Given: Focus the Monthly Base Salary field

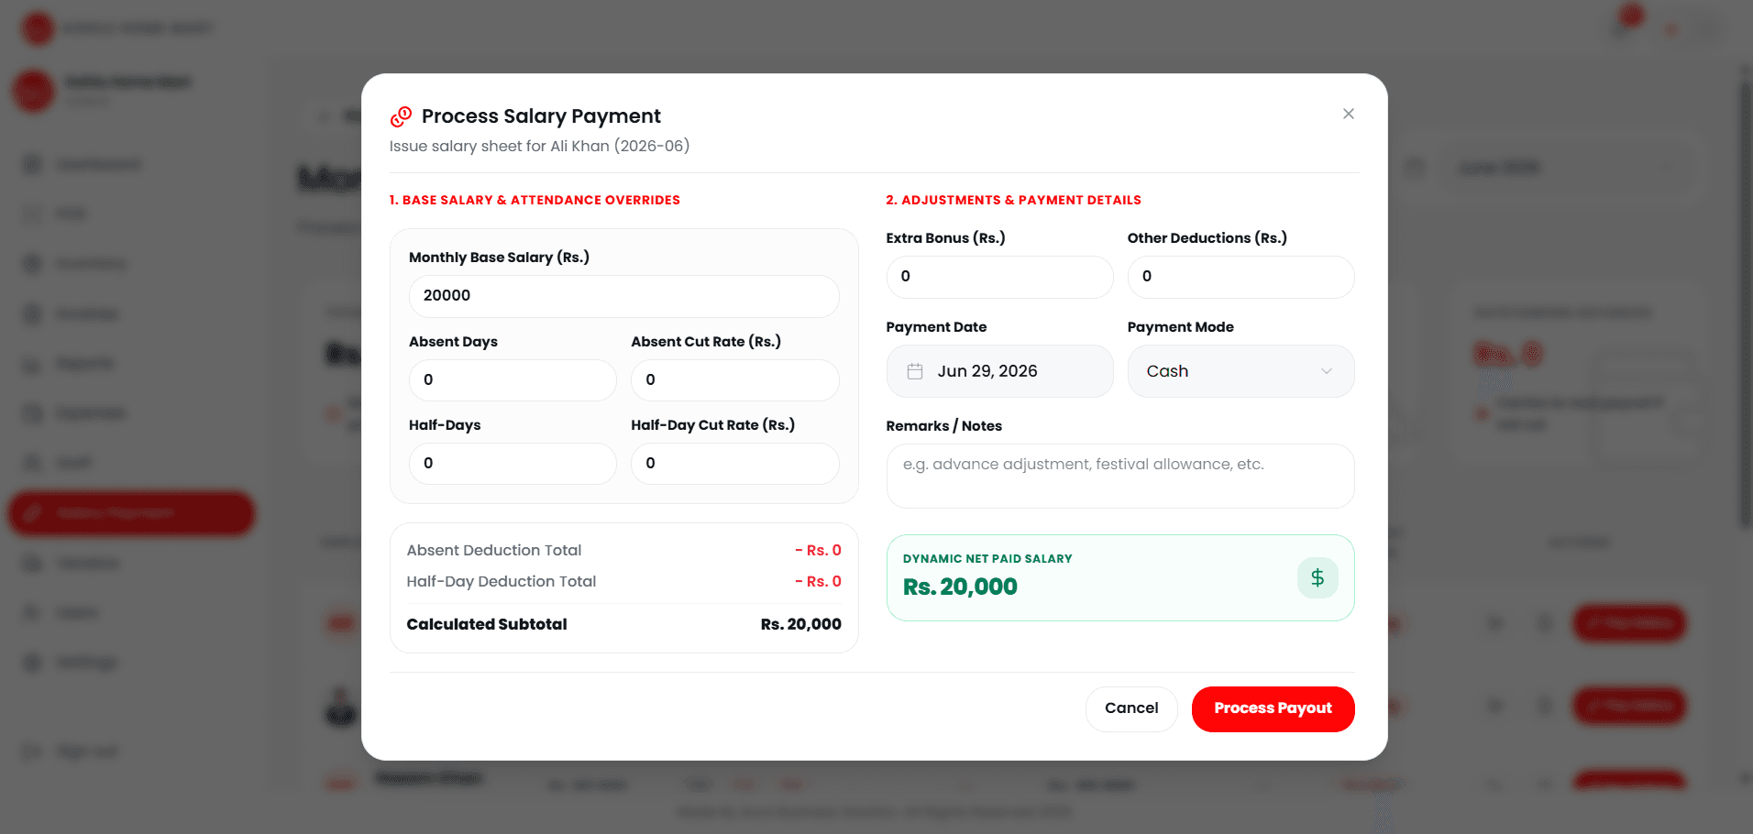Looking at the screenshot, I should pyautogui.click(x=623, y=296).
